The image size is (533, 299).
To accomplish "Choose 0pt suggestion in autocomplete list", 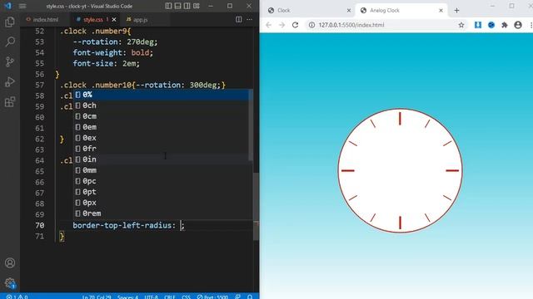I will pyautogui.click(x=162, y=192).
